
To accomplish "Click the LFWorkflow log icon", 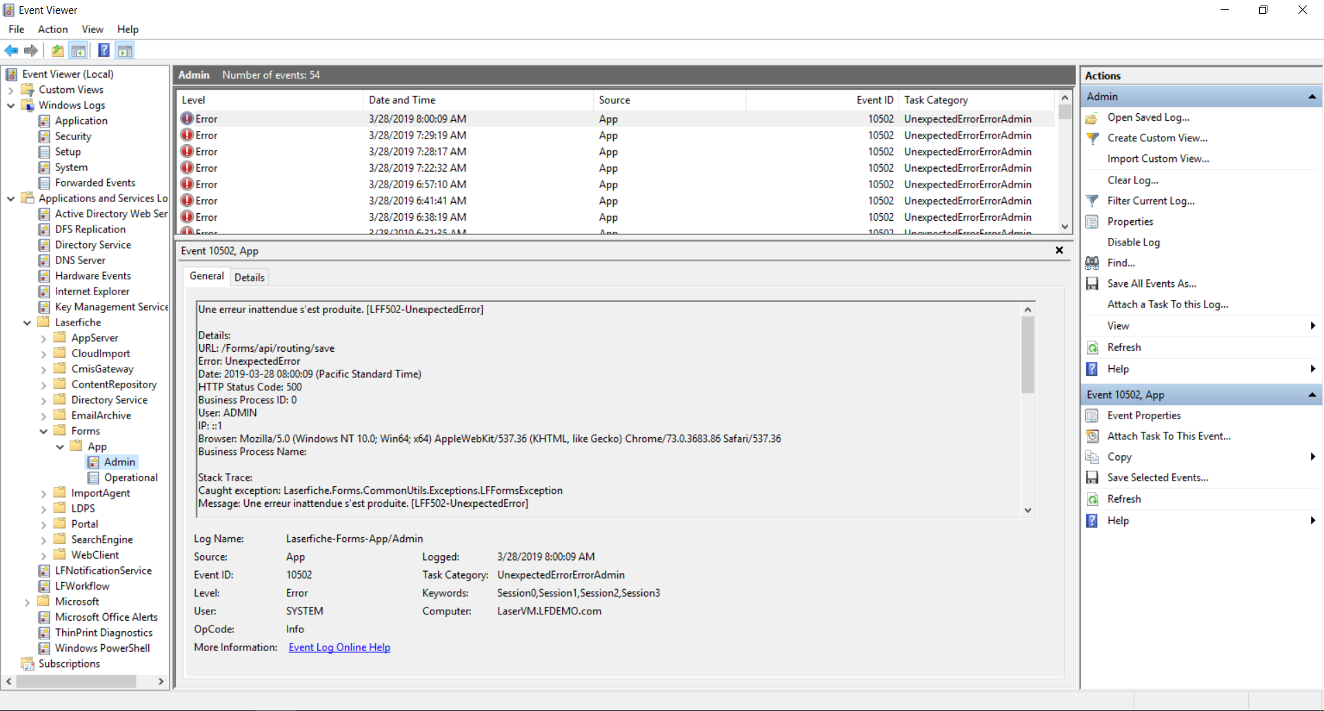I will tap(44, 586).
